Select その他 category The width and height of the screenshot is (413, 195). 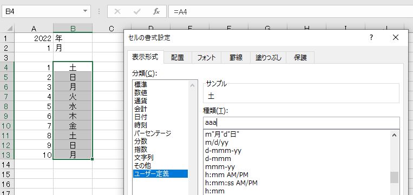(161, 166)
